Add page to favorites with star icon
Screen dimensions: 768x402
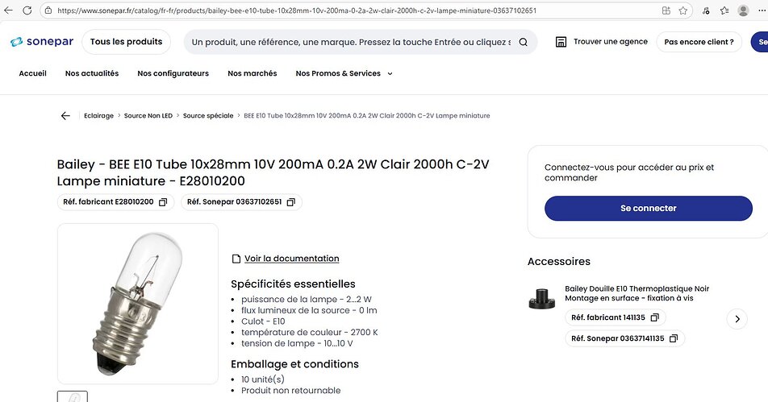683,10
